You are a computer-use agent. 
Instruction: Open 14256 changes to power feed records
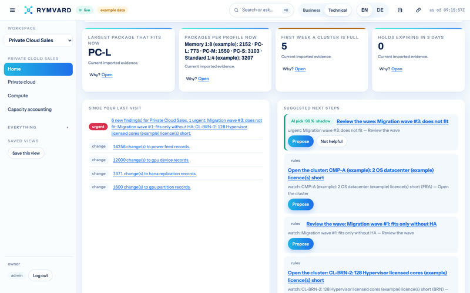click(151, 146)
